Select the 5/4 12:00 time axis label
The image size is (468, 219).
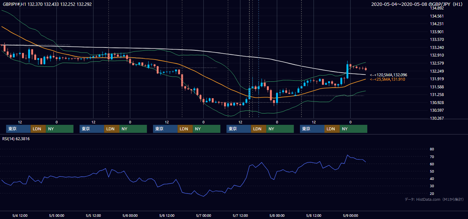[20, 215]
